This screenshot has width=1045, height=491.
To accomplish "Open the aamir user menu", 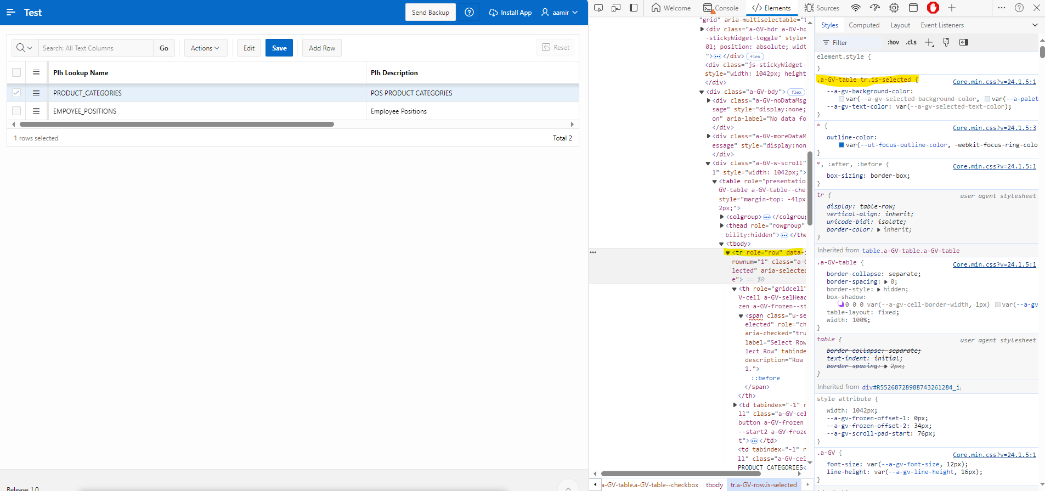I will coord(560,12).
